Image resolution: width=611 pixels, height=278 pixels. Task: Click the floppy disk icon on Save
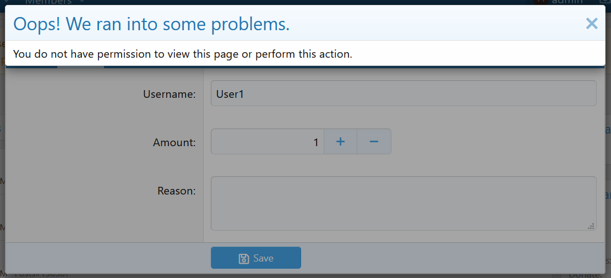click(244, 258)
